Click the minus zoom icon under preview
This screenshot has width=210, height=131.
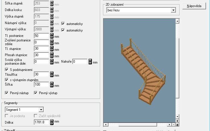click(x=173, y=124)
